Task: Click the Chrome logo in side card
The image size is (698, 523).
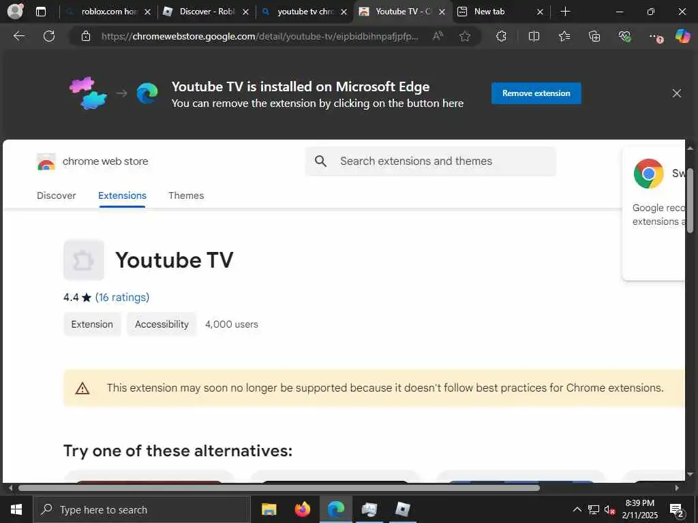Action: pyautogui.click(x=649, y=174)
